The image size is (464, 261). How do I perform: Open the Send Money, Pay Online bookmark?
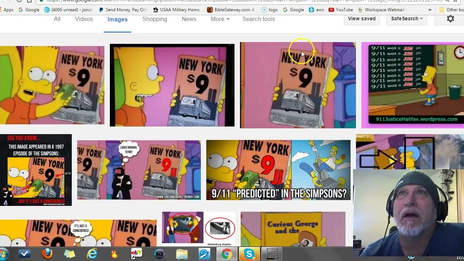[123, 10]
